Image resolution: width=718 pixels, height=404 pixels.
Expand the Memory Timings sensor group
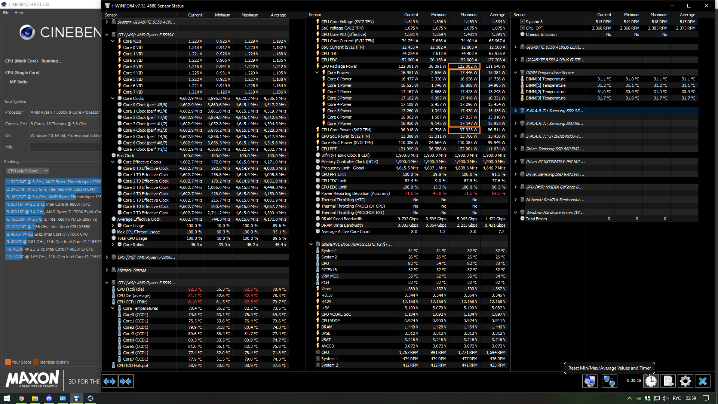[107, 270]
